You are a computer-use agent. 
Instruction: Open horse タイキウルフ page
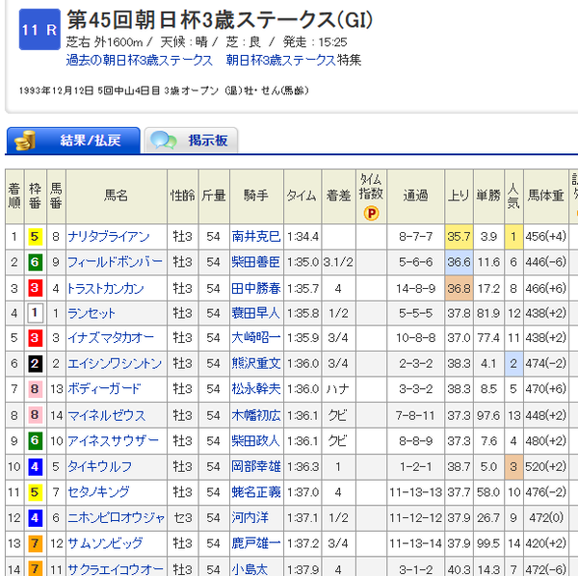[99, 466]
